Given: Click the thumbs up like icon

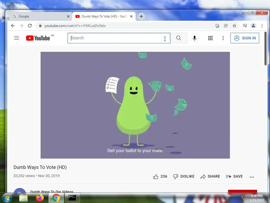Looking at the screenshot, I should pyautogui.click(x=156, y=177).
